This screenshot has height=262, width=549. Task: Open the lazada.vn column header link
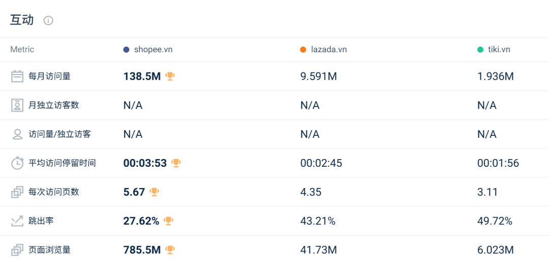point(328,50)
